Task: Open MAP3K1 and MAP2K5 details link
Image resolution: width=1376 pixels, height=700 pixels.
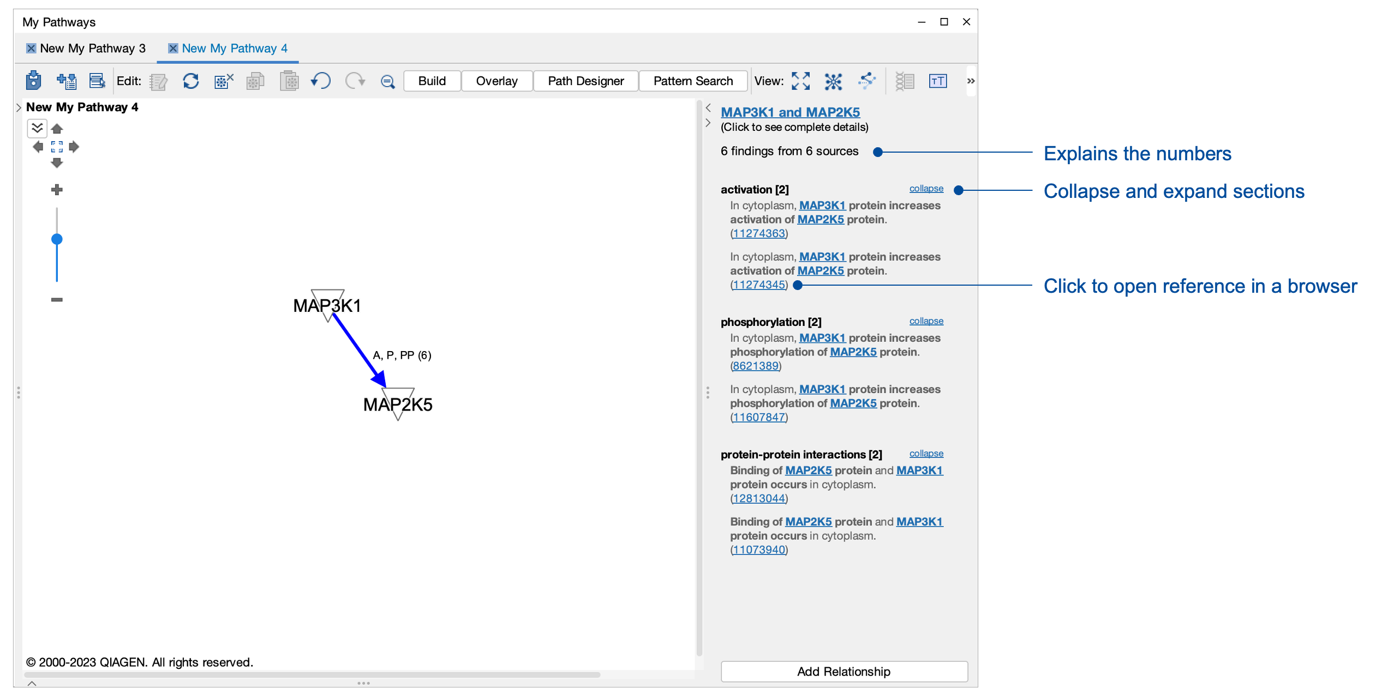Action: 790,112
